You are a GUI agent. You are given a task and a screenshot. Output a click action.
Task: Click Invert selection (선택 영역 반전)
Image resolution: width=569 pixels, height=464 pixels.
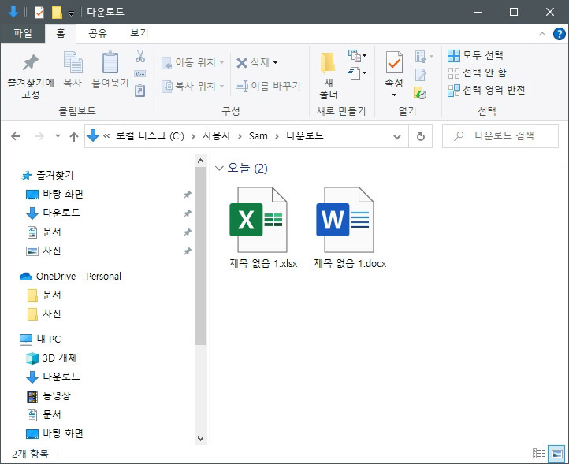click(x=486, y=91)
